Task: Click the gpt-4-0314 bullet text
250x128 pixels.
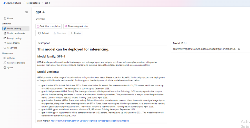Action: 103,114
